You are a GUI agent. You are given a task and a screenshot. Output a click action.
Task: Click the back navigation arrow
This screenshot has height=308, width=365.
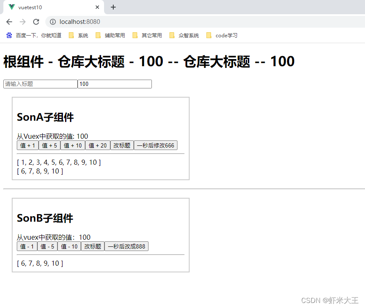9,22
